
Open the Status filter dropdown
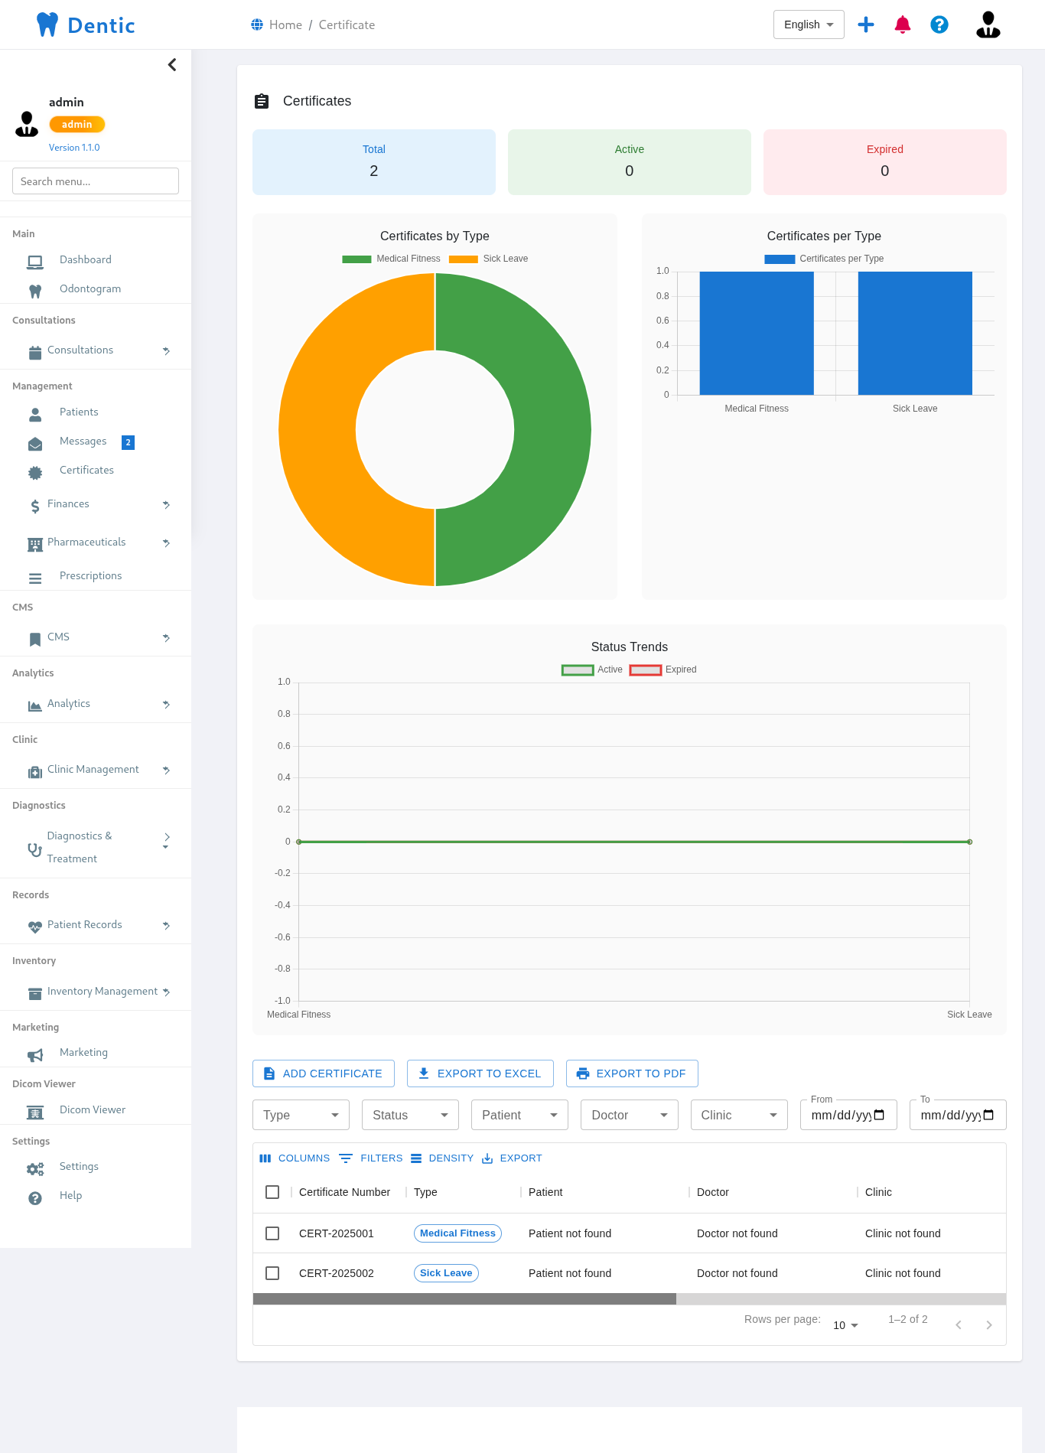(x=410, y=1115)
